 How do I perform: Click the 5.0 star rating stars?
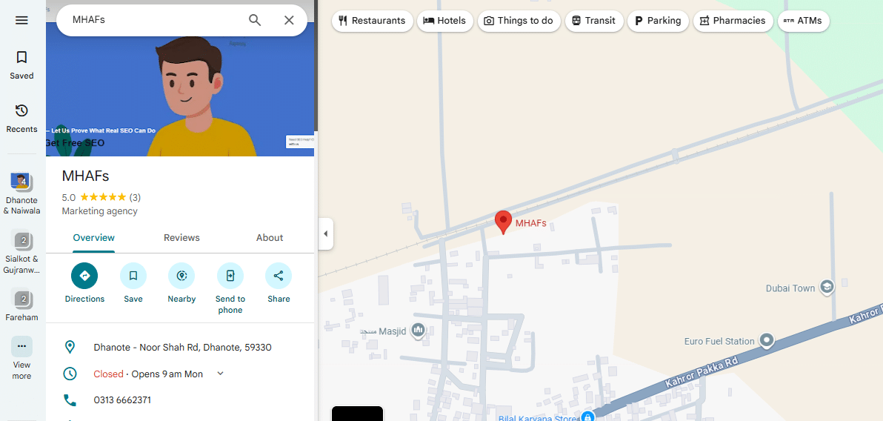point(103,197)
